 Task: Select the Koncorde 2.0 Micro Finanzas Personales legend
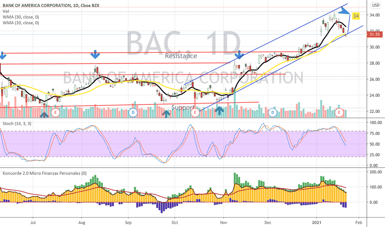(x=45, y=173)
